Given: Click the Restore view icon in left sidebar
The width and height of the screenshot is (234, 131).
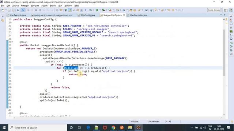Looking at the screenshot, I should pos(3,16).
